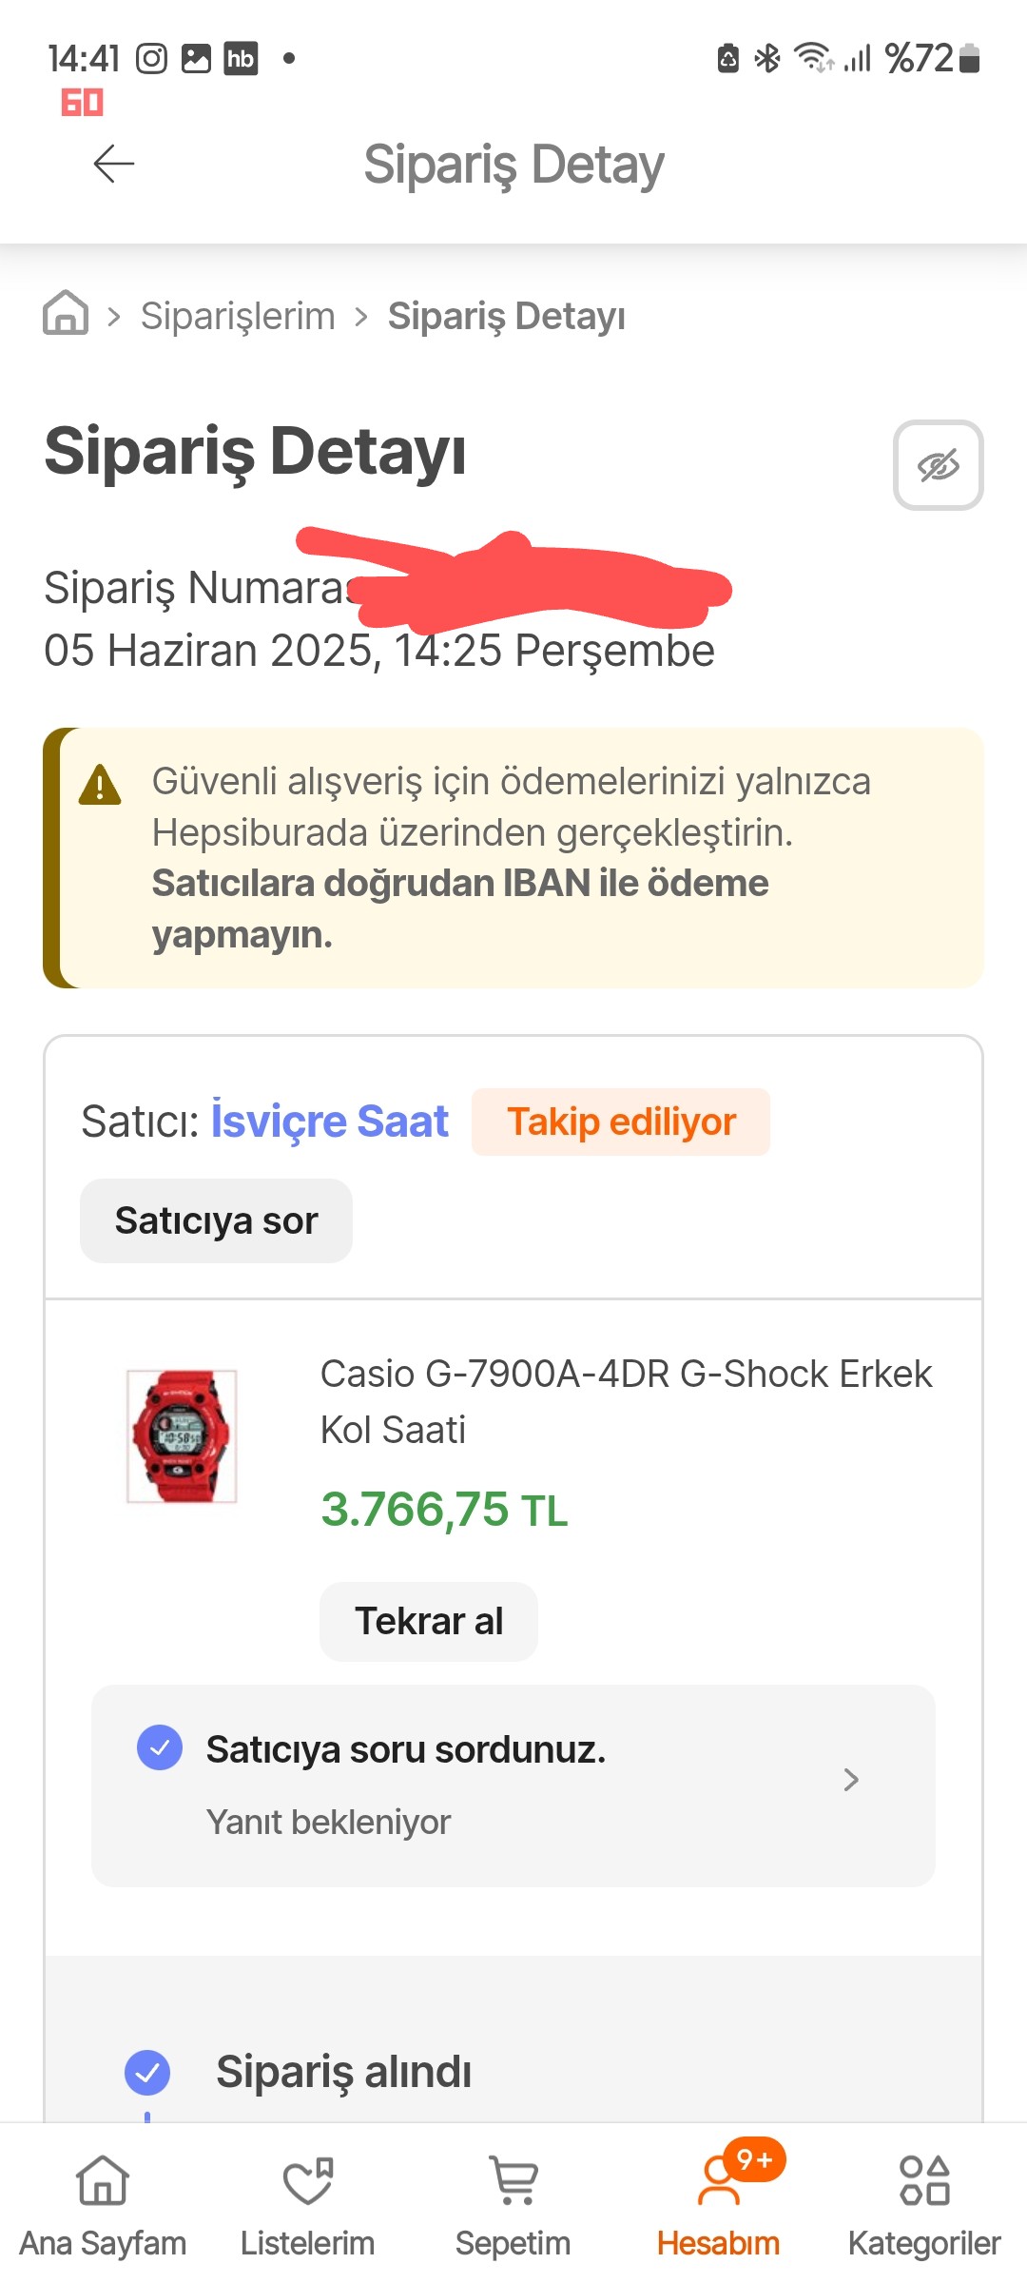Open seller İsviçre Saat page
1027x2283 pixels.
coord(329,1121)
